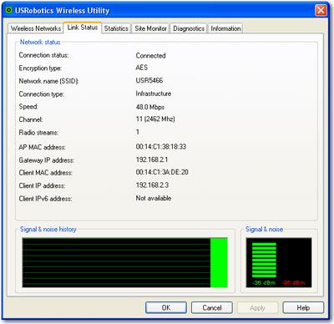Click the red noise dBm reading

pos(293,283)
